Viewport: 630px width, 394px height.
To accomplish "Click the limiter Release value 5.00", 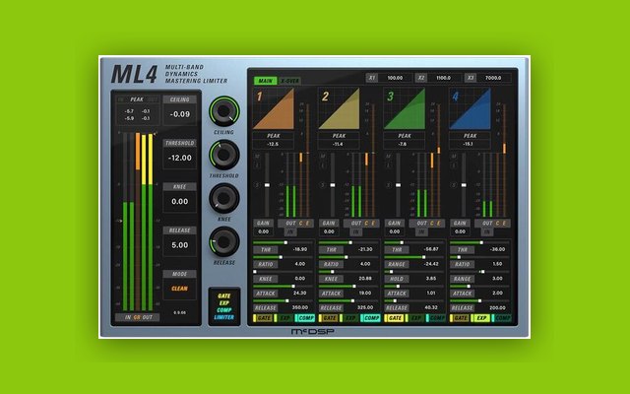I will 179,245.
